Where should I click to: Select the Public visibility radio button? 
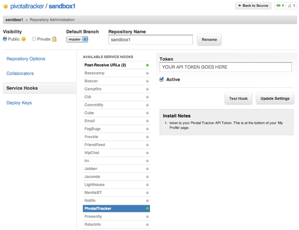pyautogui.click(x=5, y=39)
